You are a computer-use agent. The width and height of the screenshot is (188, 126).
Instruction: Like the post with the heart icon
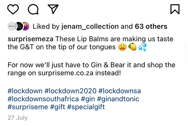(x=13, y=9)
